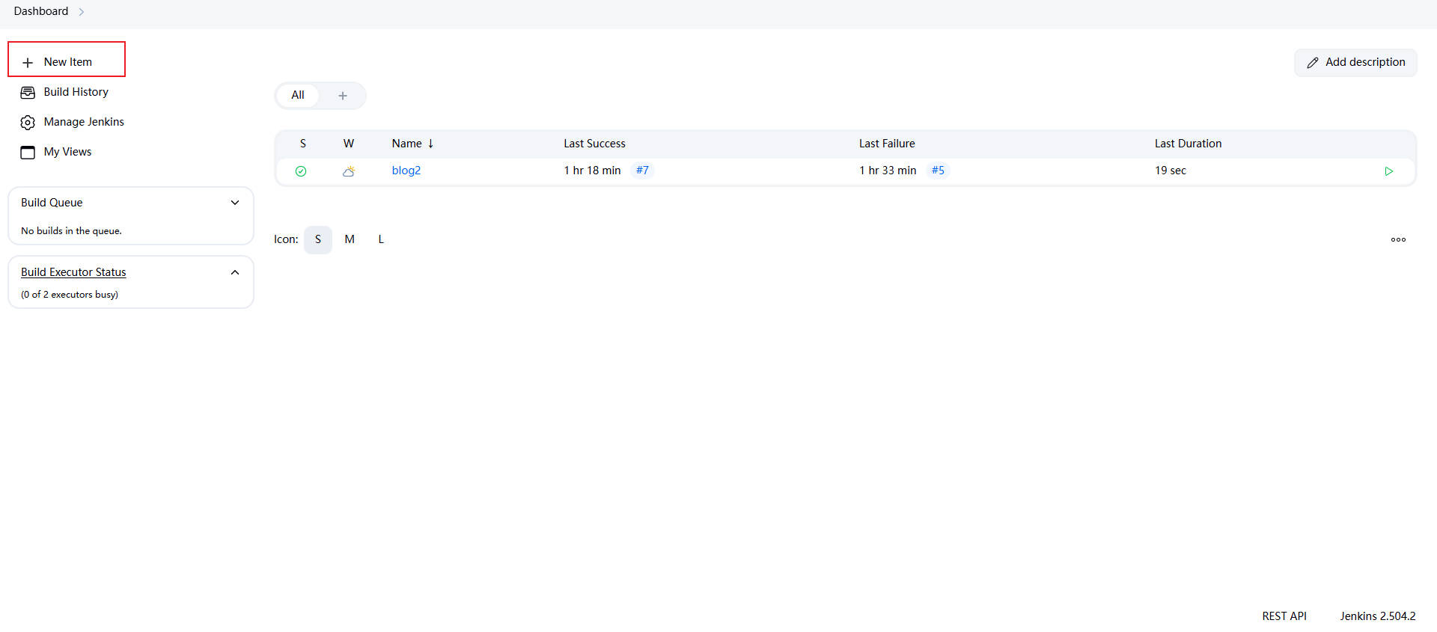This screenshot has width=1437, height=632.
Task: Select the All view tab
Action: (x=298, y=96)
